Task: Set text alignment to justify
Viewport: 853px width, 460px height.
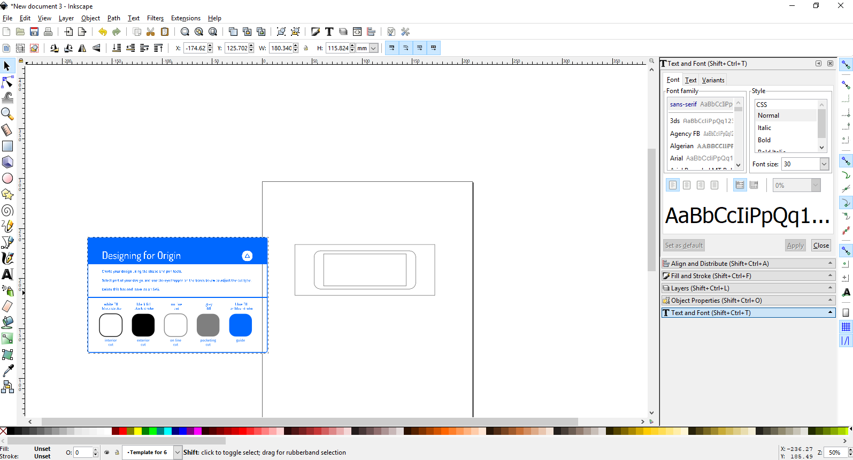Action: (714, 185)
